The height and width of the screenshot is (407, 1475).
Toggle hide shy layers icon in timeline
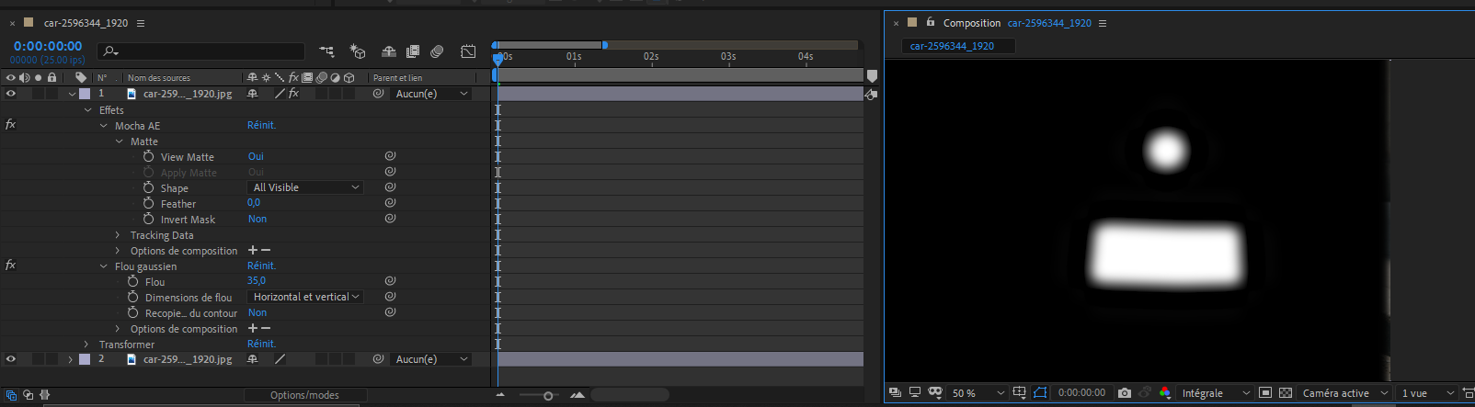[389, 52]
